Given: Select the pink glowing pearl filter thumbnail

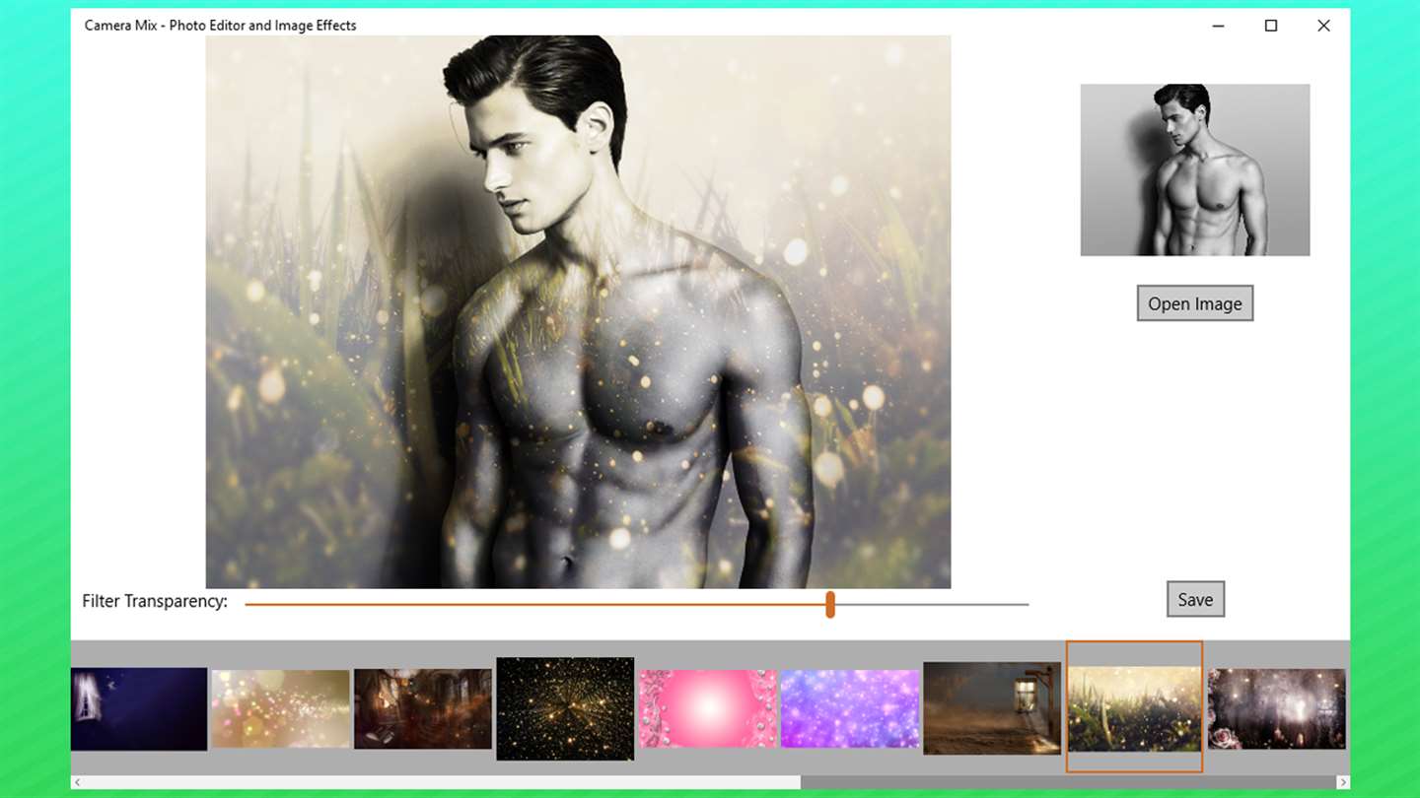Looking at the screenshot, I should point(707,709).
